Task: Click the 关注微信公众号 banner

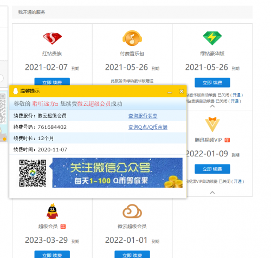Action: pyautogui.click(x=118, y=173)
